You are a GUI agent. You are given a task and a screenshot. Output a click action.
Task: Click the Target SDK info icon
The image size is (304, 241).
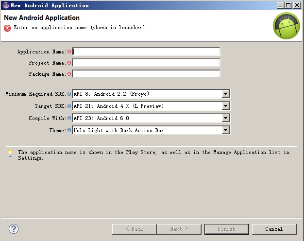coord(69,106)
